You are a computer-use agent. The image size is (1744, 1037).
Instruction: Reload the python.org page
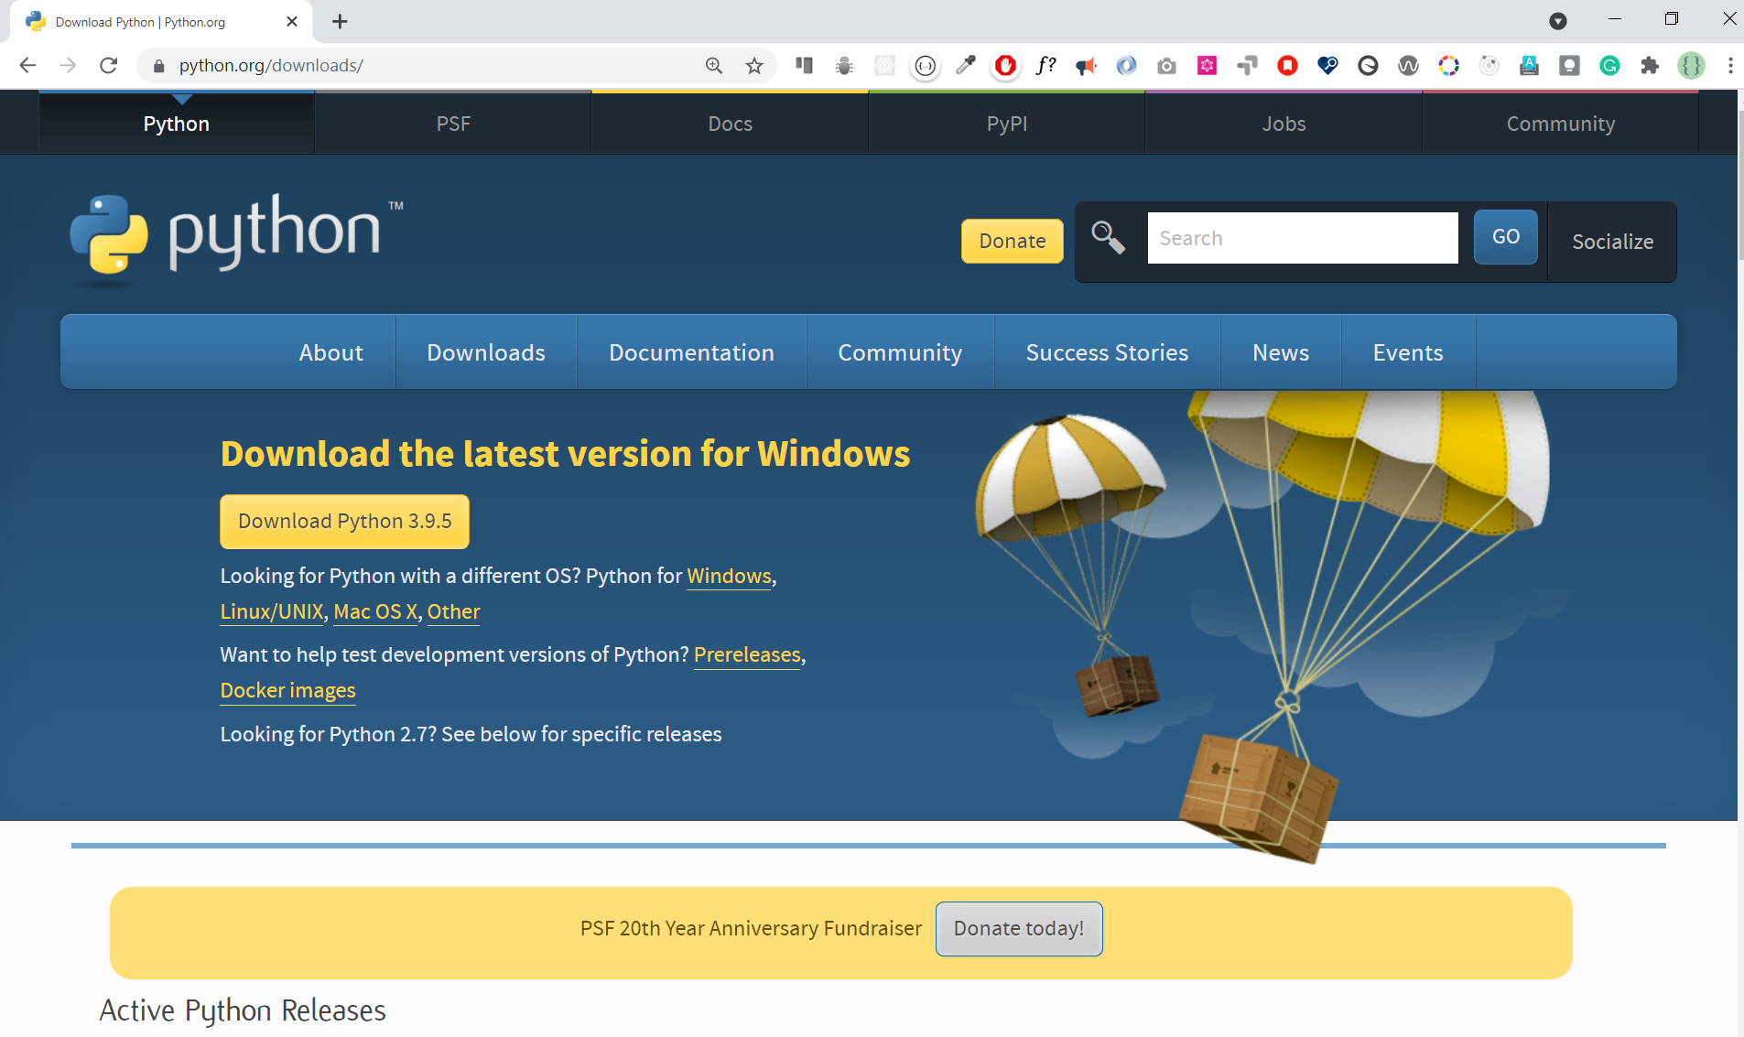108,65
